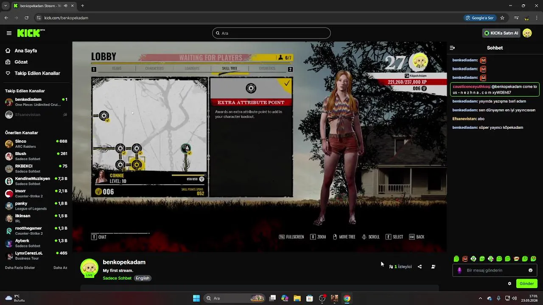The height and width of the screenshot is (305, 543).
Task: Click the microphone icon in chat box
Action: point(459,270)
